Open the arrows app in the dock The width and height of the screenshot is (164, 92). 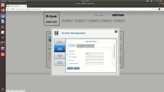click(3, 27)
